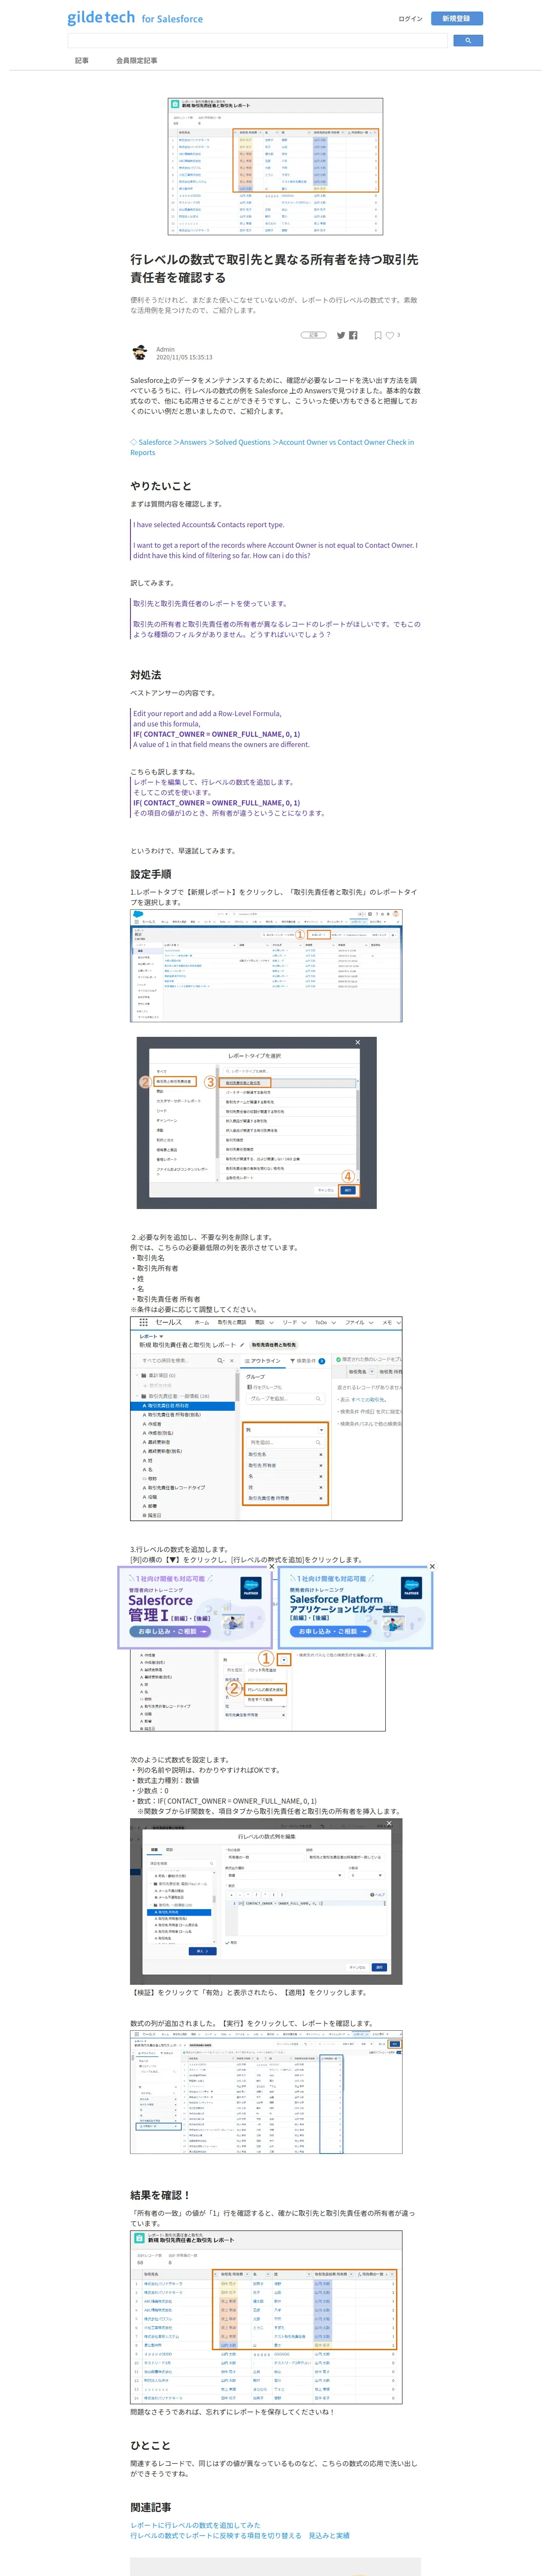Image resolution: width=551 pixels, height=2576 pixels.
Task: Switch to the 会員限定記事 tab
Action: coord(136,61)
